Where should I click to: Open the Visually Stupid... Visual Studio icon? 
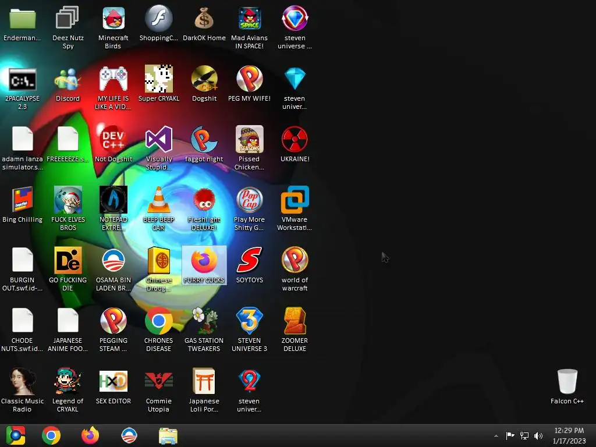coord(158,140)
